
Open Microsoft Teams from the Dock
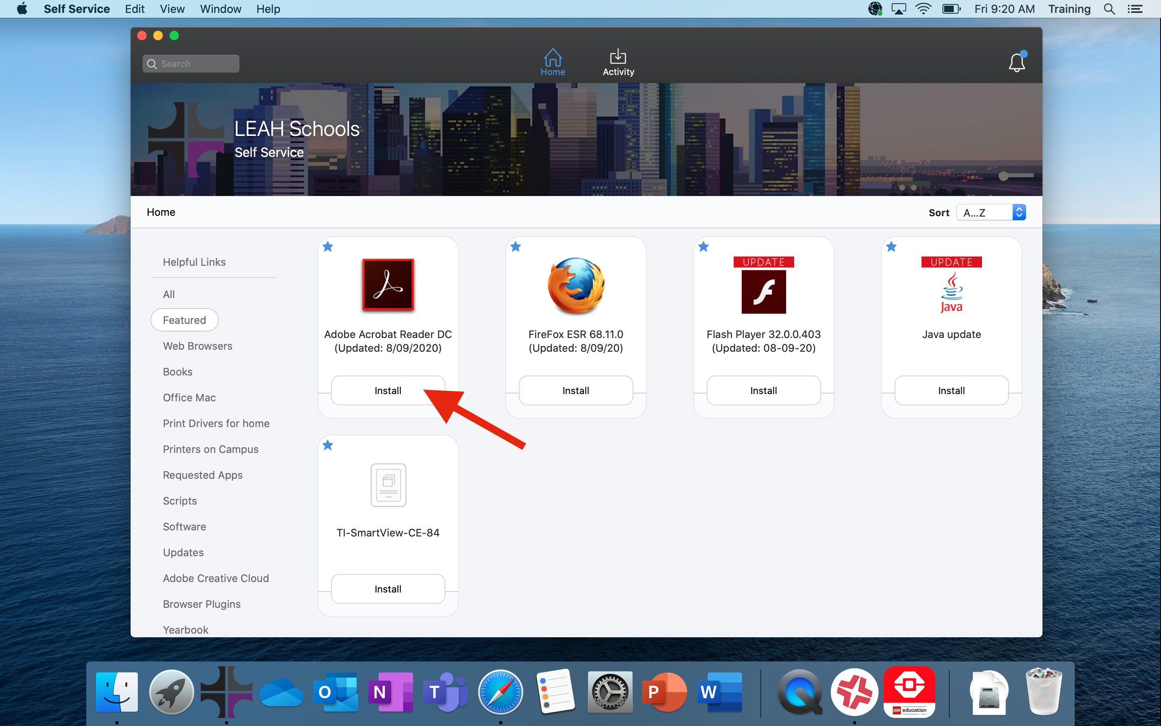click(446, 692)
